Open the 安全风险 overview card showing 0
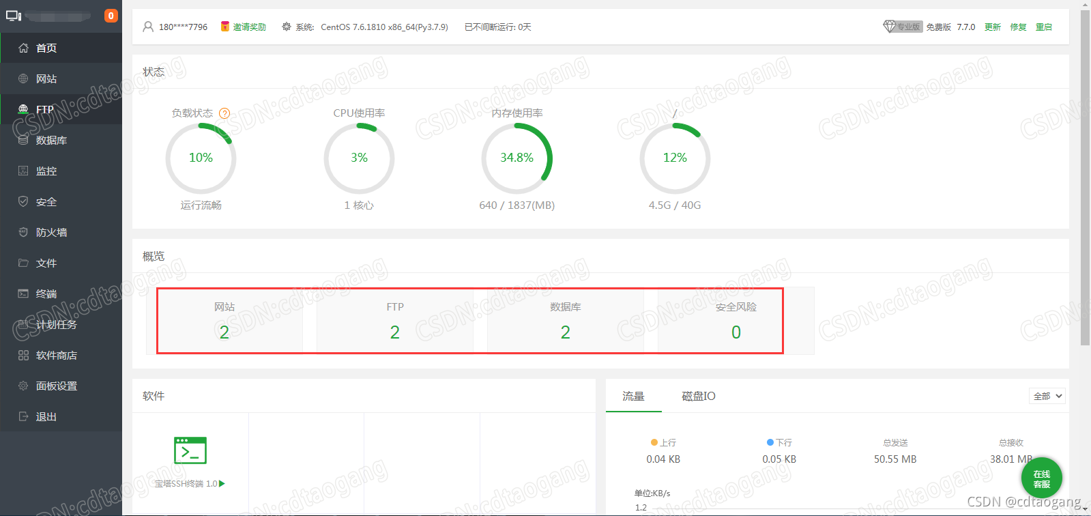Image resolution: width=1091 pixels, height=516 pixels. tap(736, 321)
